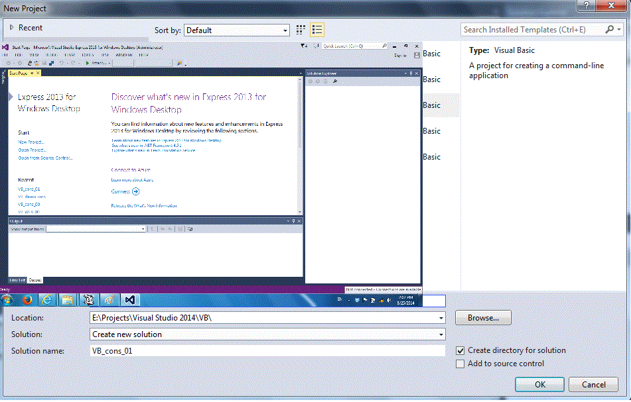631x402 pixels.
Task: Click into the Solution name field
Action: coord(267,351)
